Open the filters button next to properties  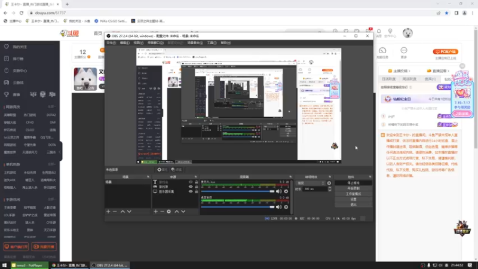(x=176, y=170)
